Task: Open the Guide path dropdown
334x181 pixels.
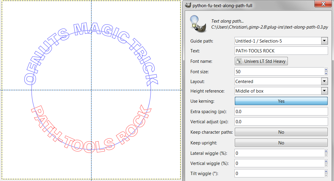Action: coord(324,41)
